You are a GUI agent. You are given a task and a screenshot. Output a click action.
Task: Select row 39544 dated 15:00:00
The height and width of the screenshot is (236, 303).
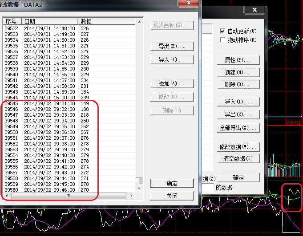pyautogui.click(x=69, y=98)
